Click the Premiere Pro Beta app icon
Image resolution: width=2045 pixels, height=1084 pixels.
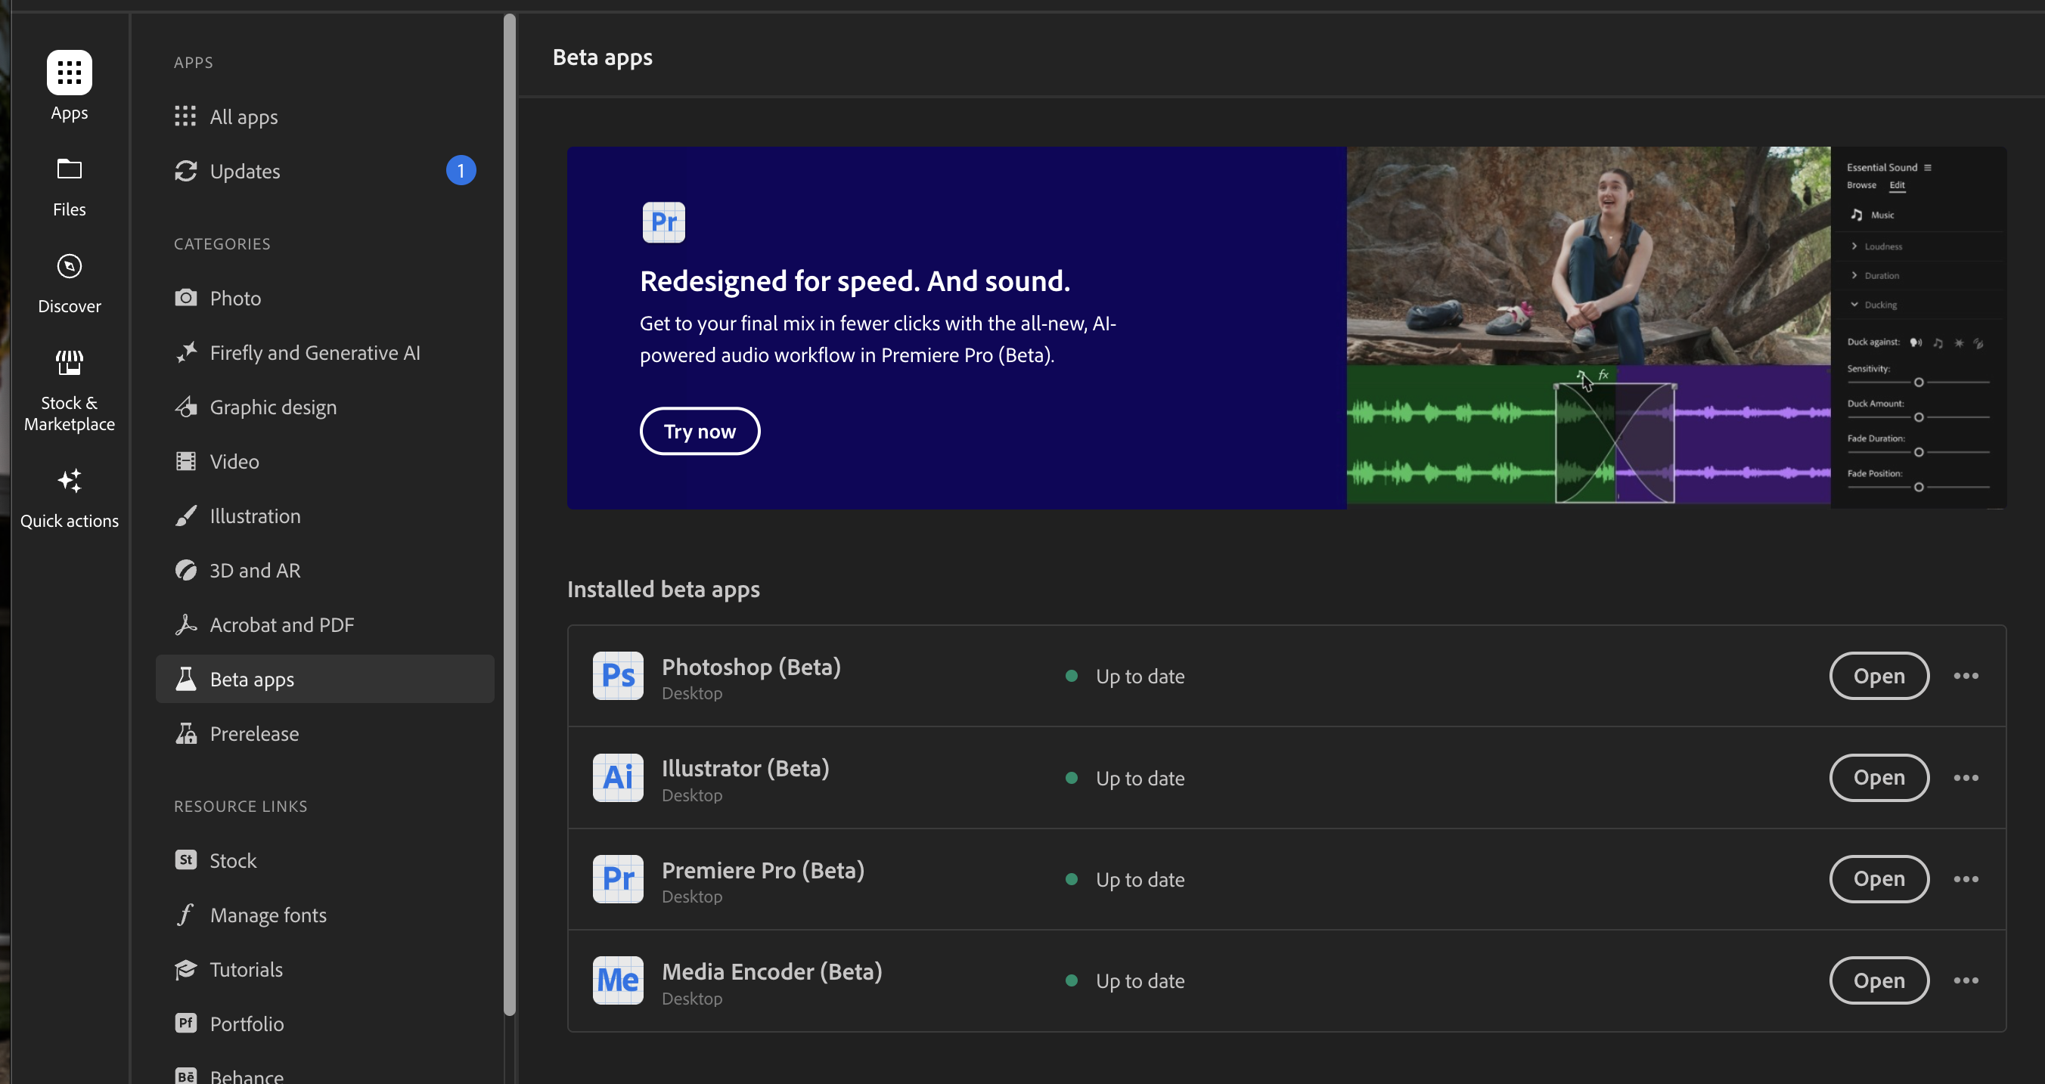tap(618, 878)
